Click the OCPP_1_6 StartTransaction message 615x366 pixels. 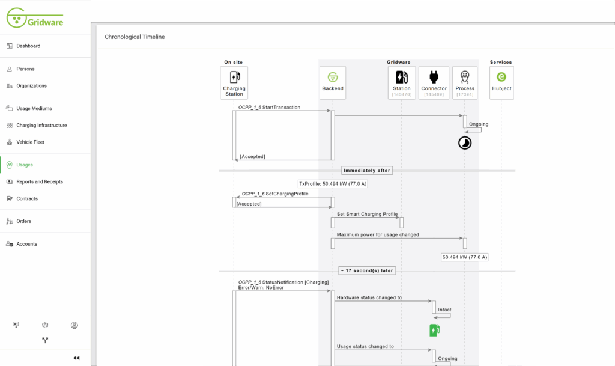270,107
